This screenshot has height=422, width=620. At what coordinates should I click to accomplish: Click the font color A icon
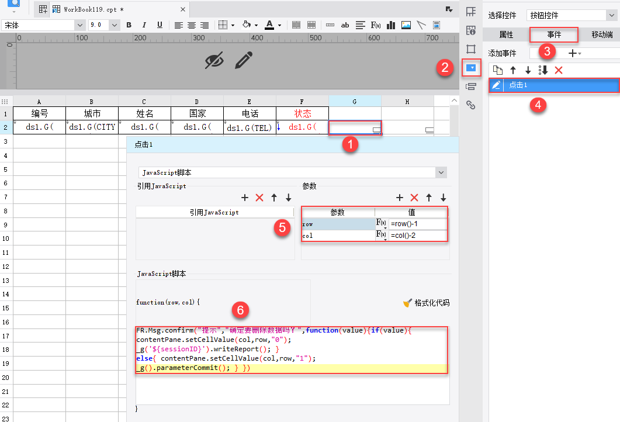pos(269,25)
